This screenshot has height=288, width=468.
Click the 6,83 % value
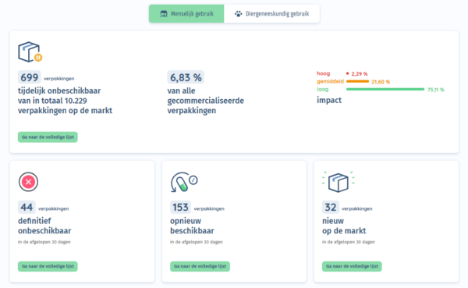186,77
